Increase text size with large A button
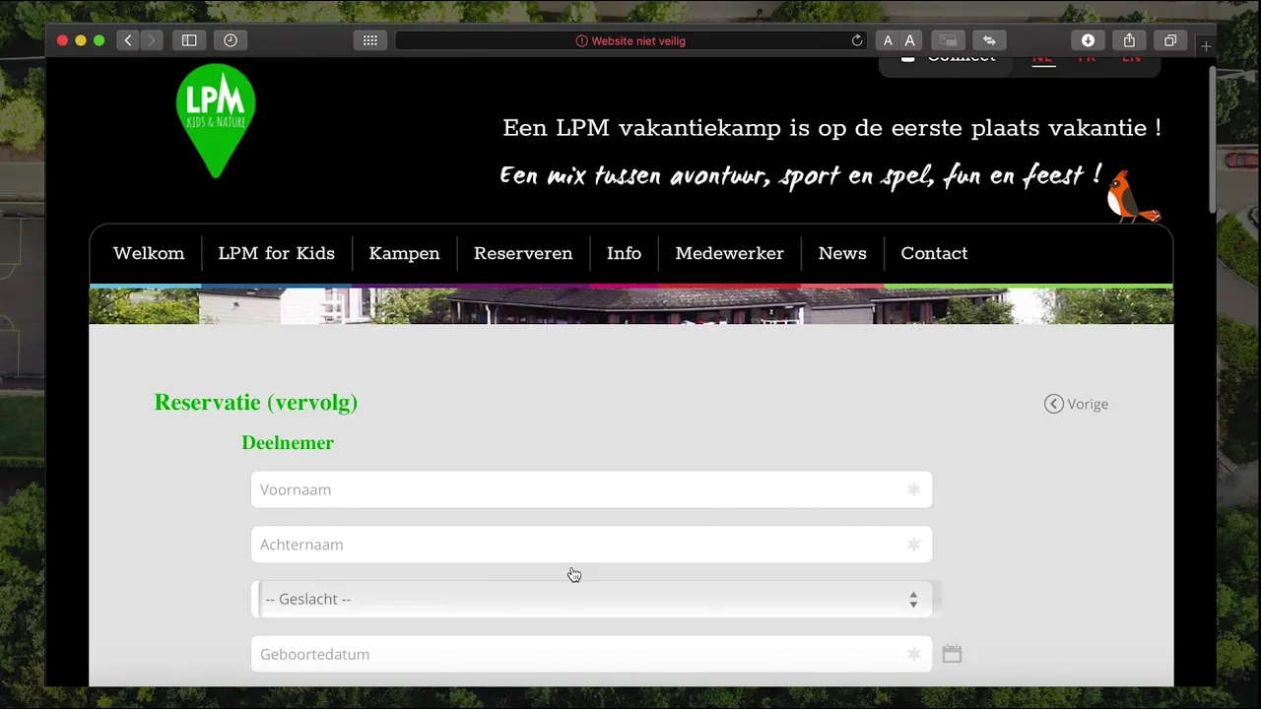Image resolution: width=1261 pixels, height=709 pixels. click(910, 40)
